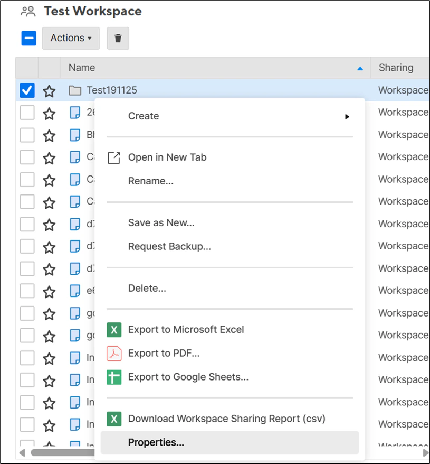Viewport: 430px width, 464px height.
Task: Click the trash delete icon in toolbar
Action: point(118,38)
